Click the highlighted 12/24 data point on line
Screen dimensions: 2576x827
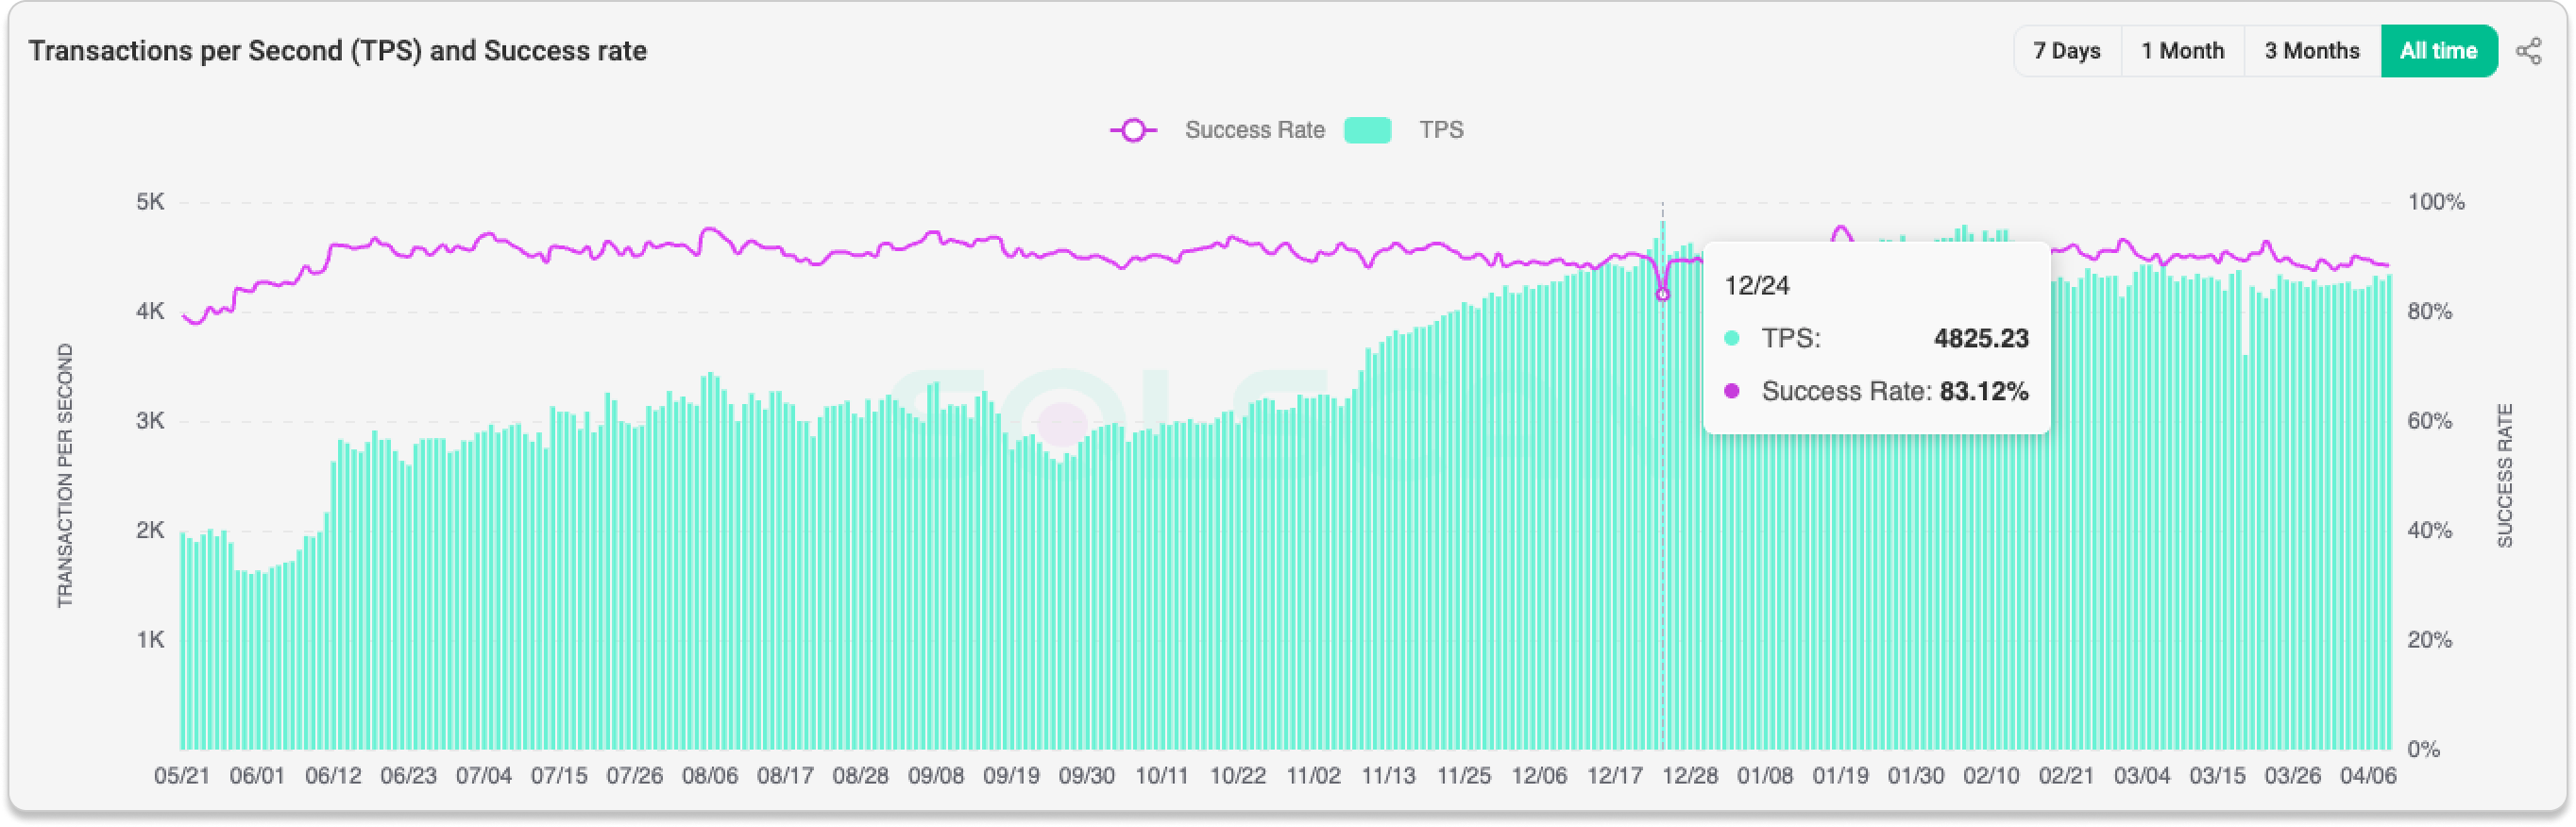coord(1662,294)
